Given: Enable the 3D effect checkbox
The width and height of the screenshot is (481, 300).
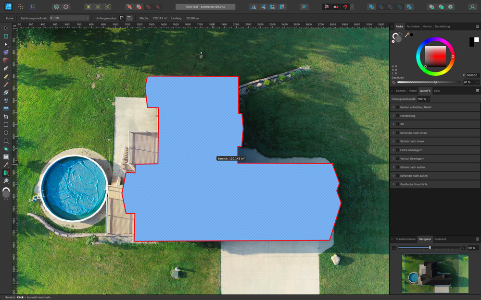Looking at the screenshot, I should pyautogui.click(x=397, y=124).
